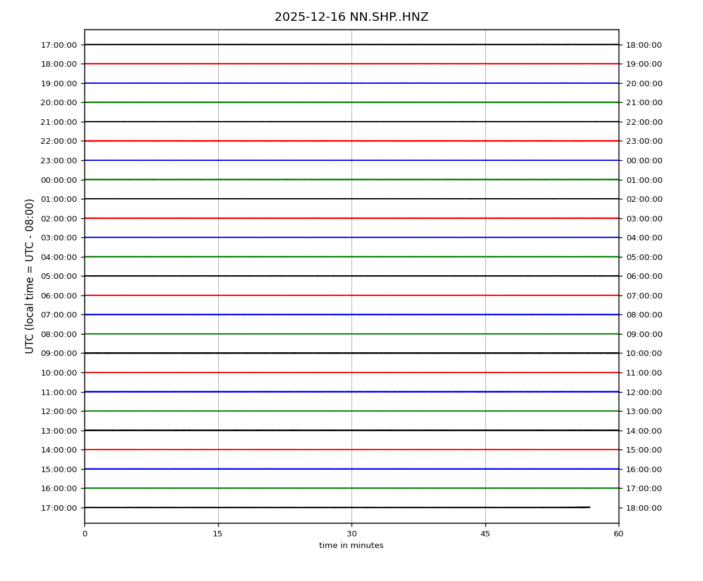This screenshot has height=581, width=703.
Task: Click the left-axis 05:00:00 UTC label
Action: pyautogui.click(x=59, y=276)
